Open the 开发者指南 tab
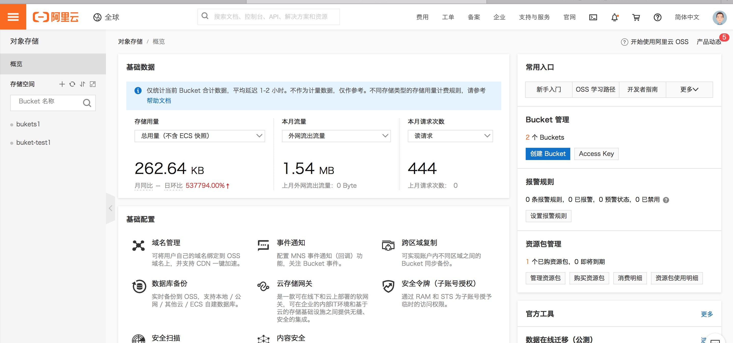The image size is (733, 343). pyautogui.click(x=643, y=90)
